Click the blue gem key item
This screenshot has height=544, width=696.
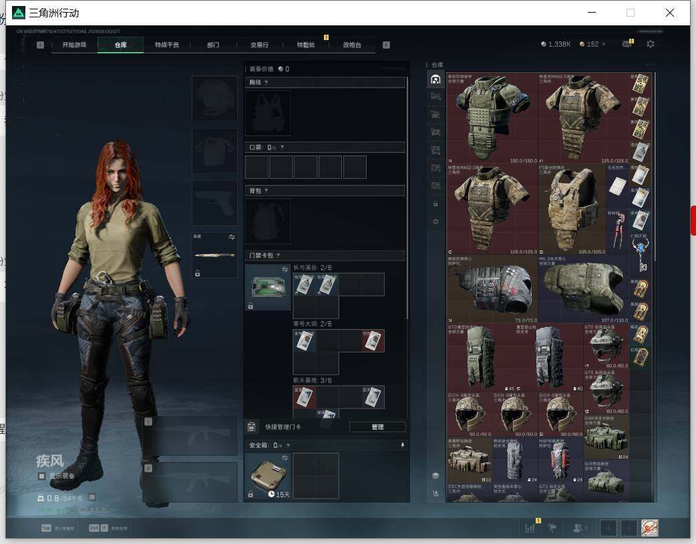click(x=641, y=254)
